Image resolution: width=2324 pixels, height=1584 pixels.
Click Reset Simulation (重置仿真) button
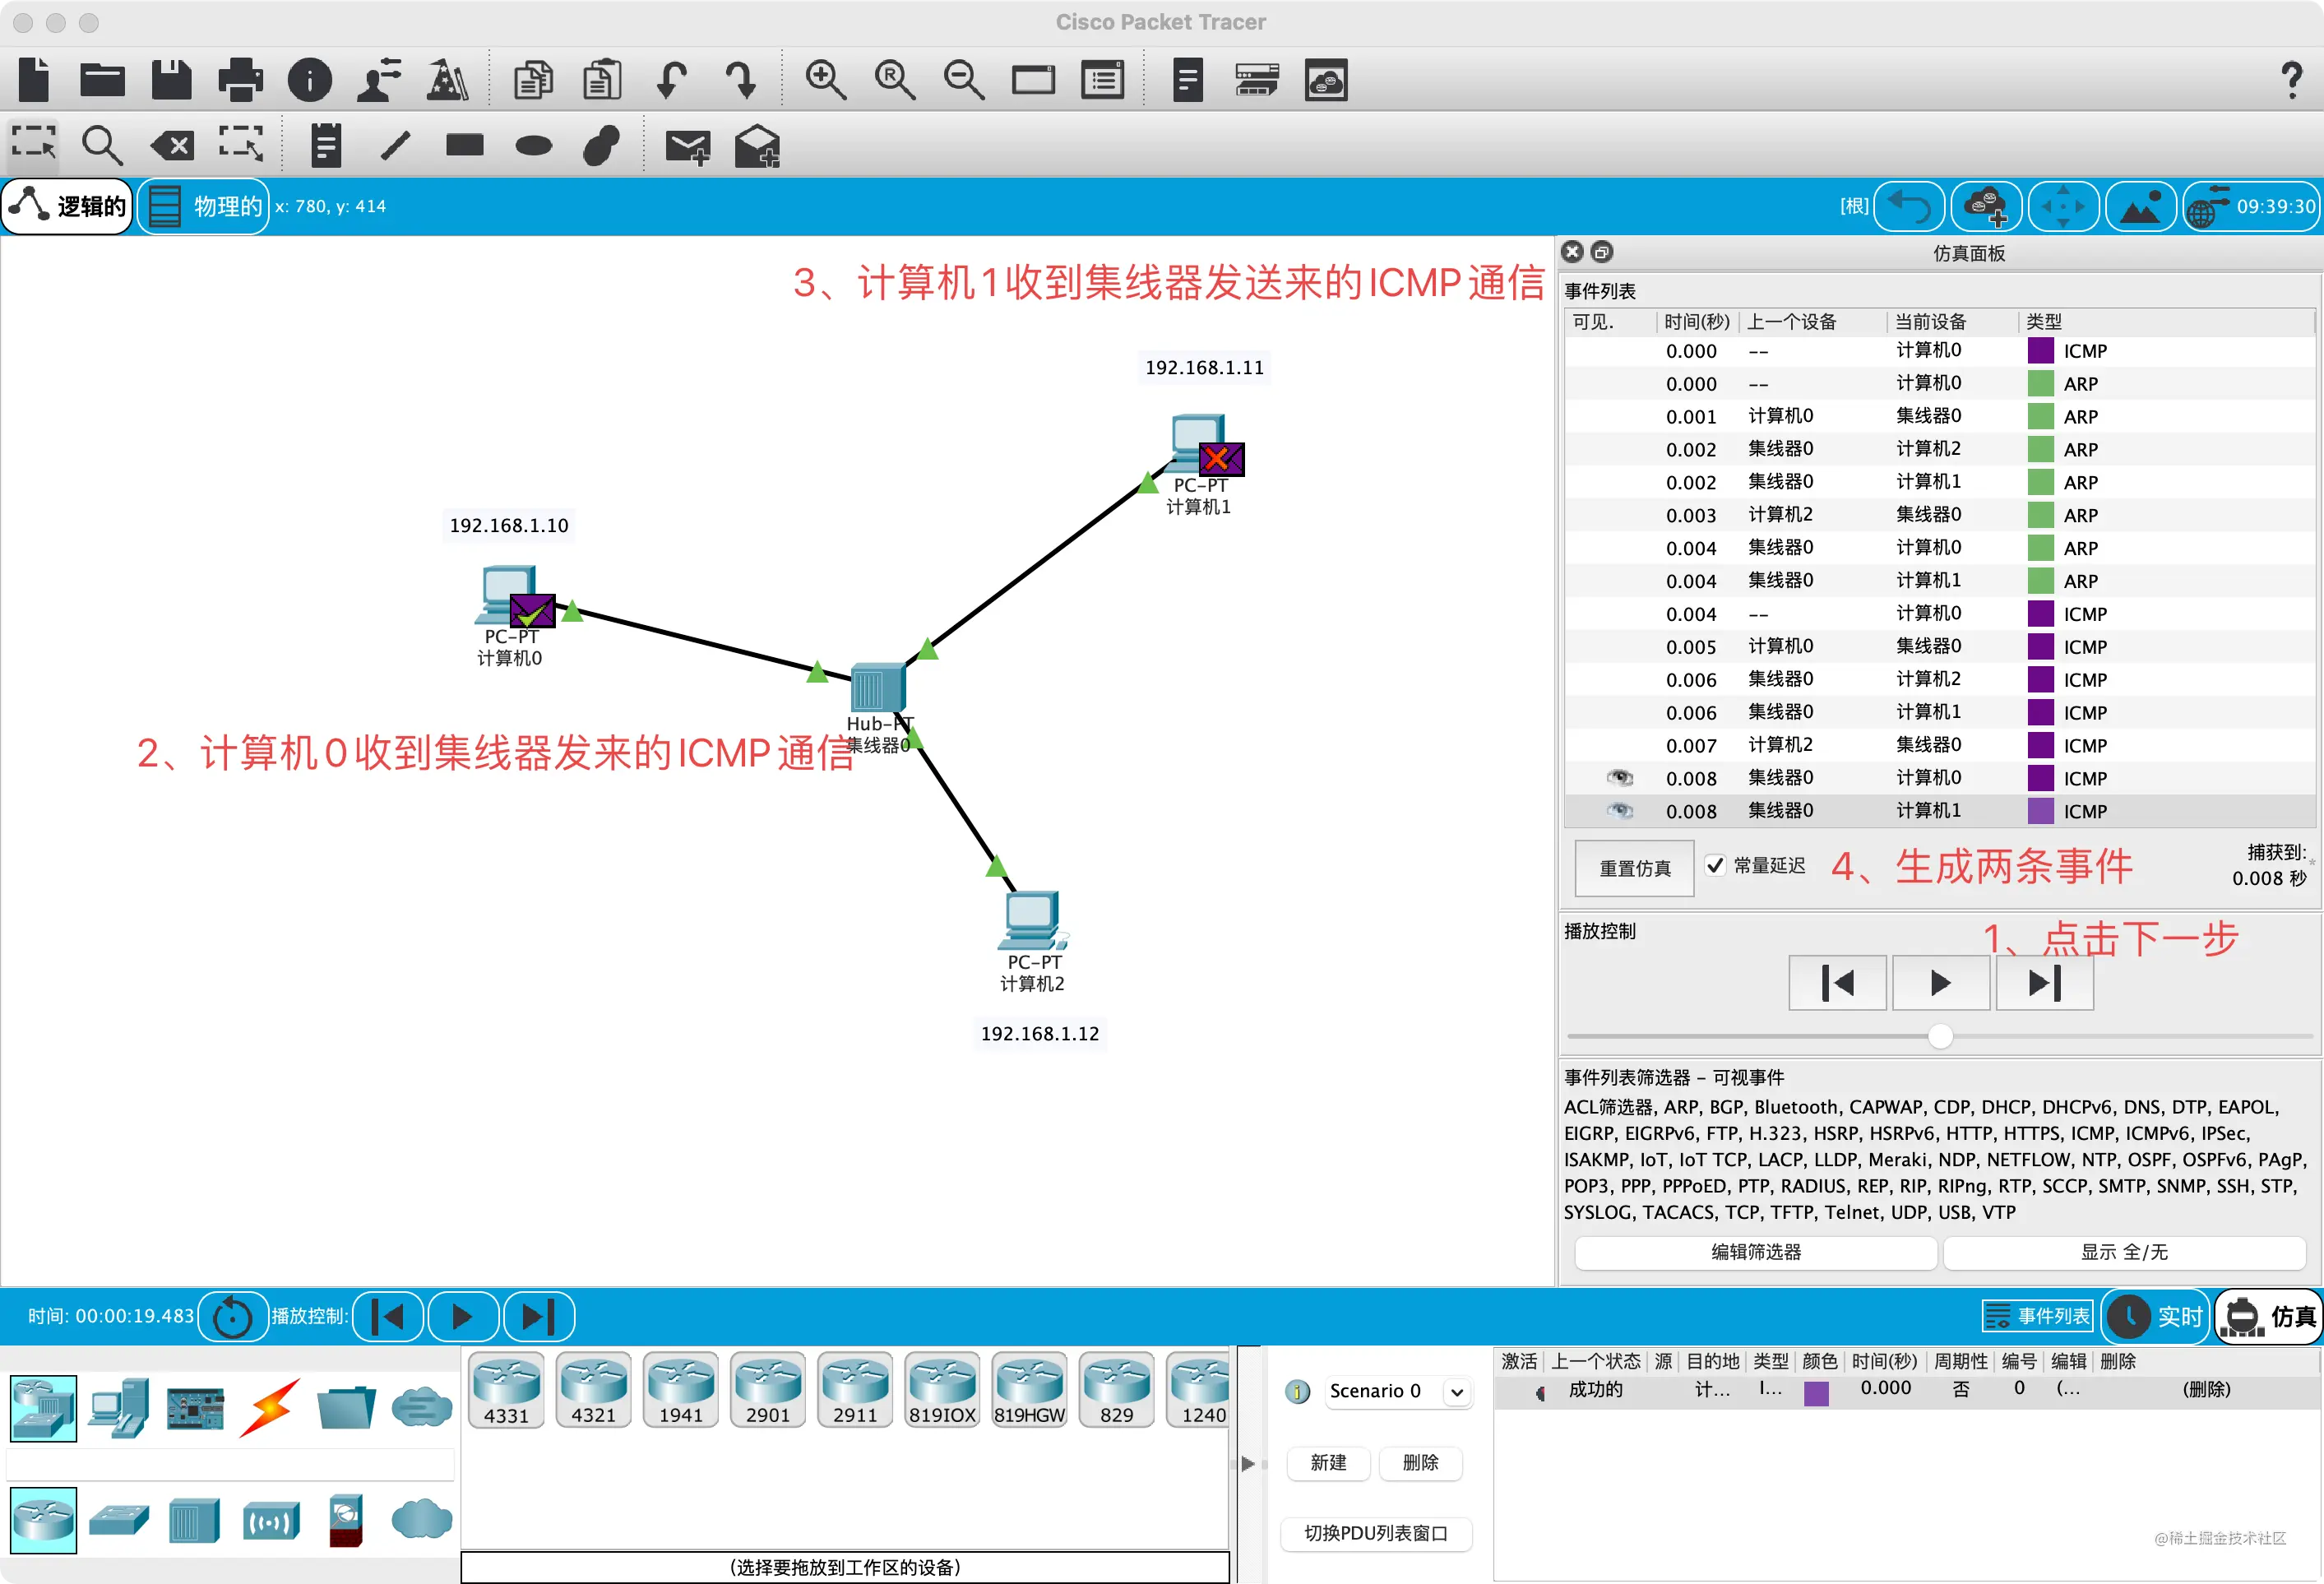point(1634,868)
